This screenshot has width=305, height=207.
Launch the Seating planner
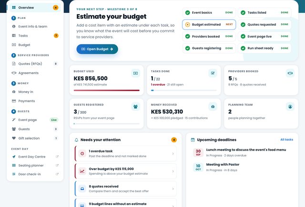(35, 165)
